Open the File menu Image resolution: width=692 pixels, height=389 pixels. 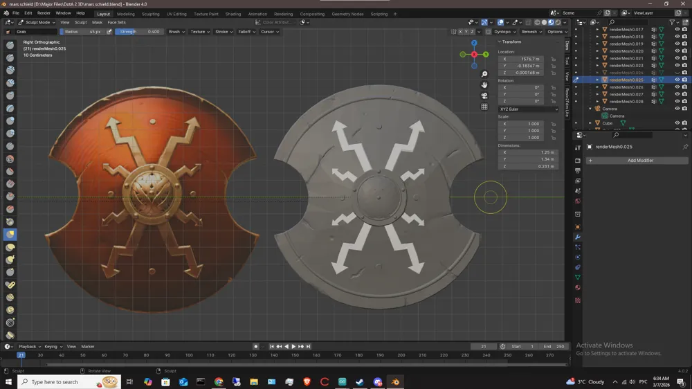pos(15,13)
